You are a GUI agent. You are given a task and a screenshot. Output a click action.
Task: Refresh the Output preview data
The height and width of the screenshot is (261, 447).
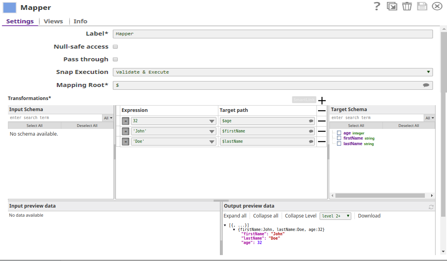click(x=431, y=206)
